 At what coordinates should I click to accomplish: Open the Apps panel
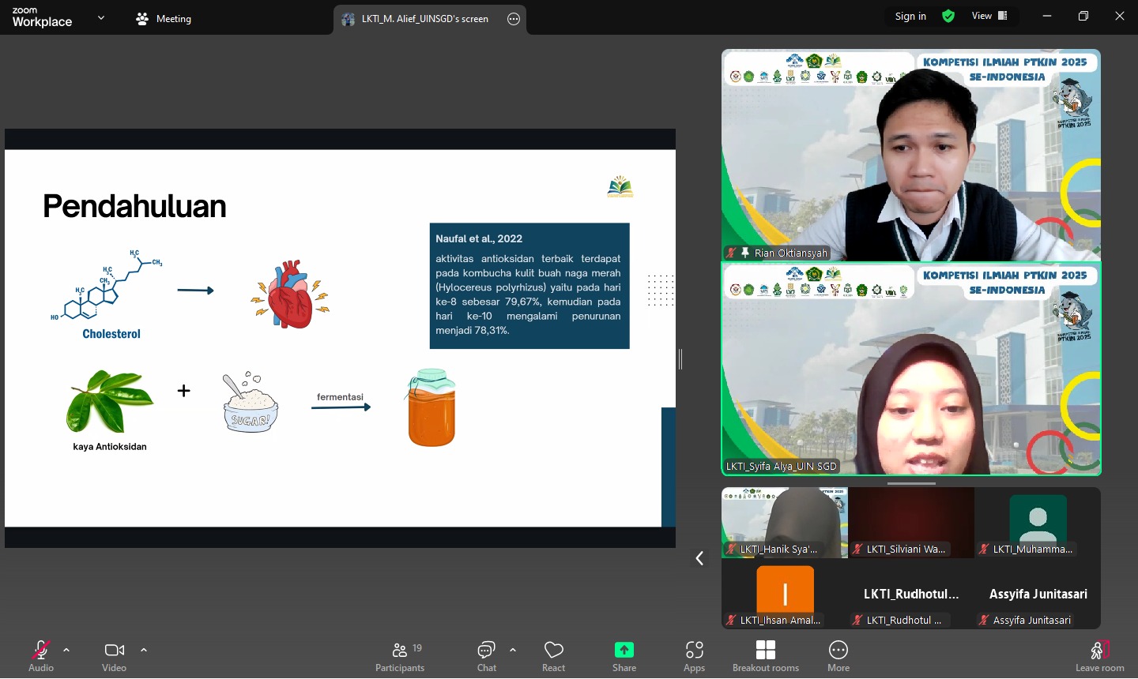point(694,655)
